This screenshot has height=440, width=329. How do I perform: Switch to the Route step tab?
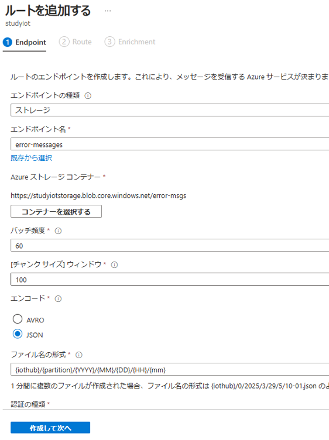tap(76, 42)
